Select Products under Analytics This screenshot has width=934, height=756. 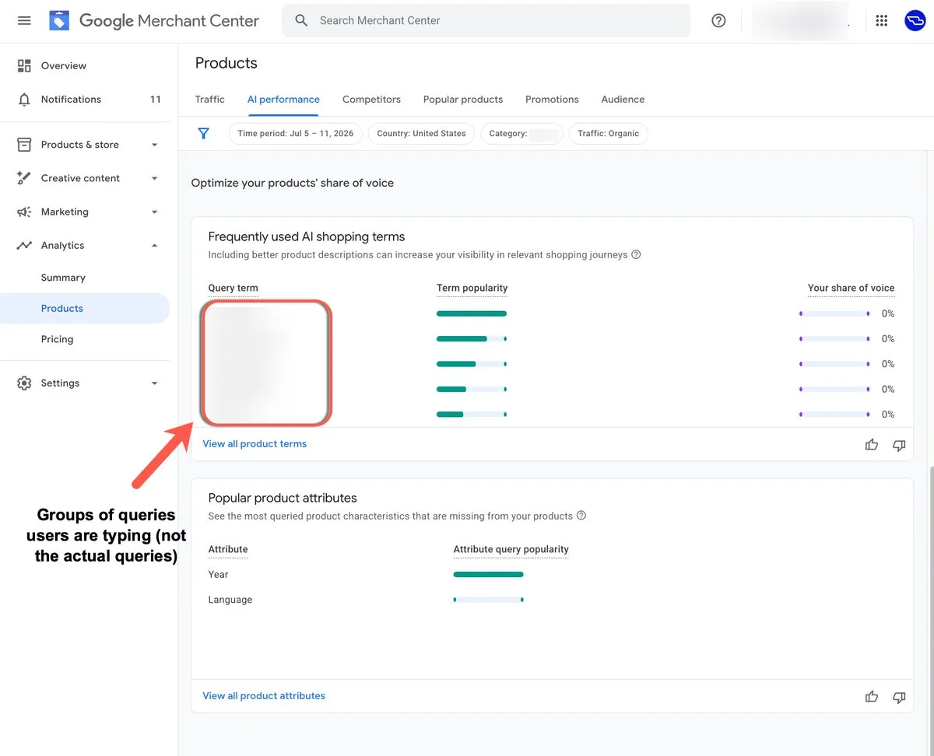pos(85,309)
